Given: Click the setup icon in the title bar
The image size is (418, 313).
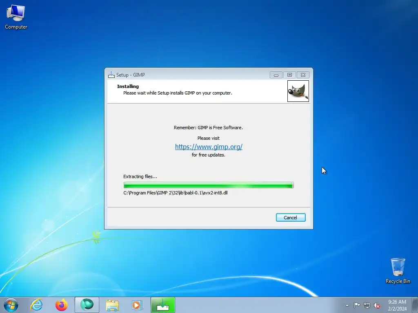Looking at the screenshot, I should point(111,75).
